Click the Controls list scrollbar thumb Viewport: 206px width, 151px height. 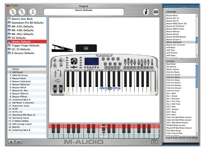pyautogui.click(x=197, y=76)
